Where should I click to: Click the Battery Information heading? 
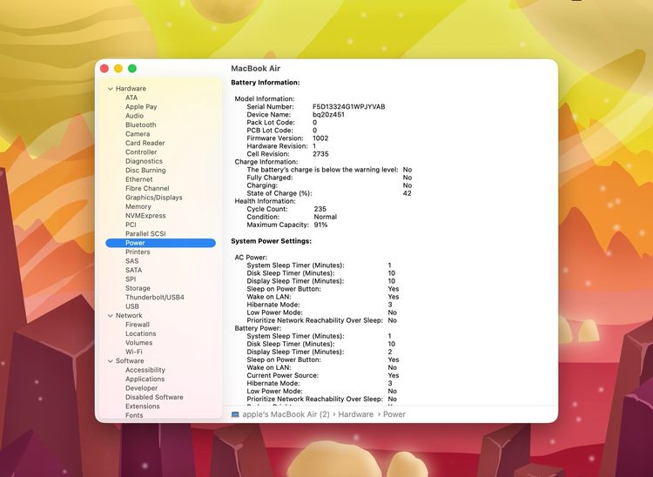(266, 83)
